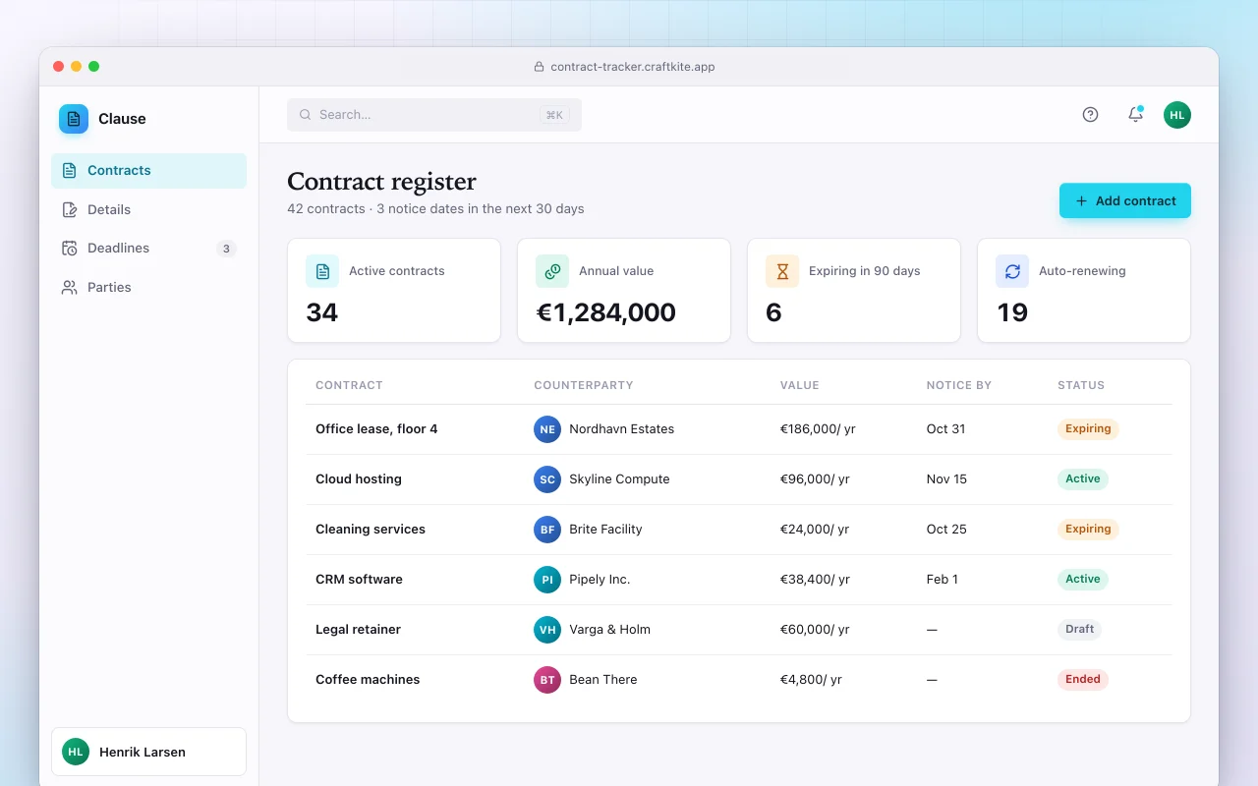Click the Ended status on Coffee machines
Image resolution: width=1258 pixels, height=786 pixels.
pyautogui.click(x=1083, y=680)
